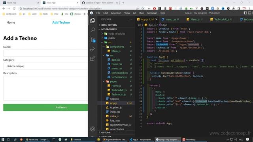Viewport: 253px width, 142px height.
Task: Open the Selection menu
Action: (x=116, y=13)
